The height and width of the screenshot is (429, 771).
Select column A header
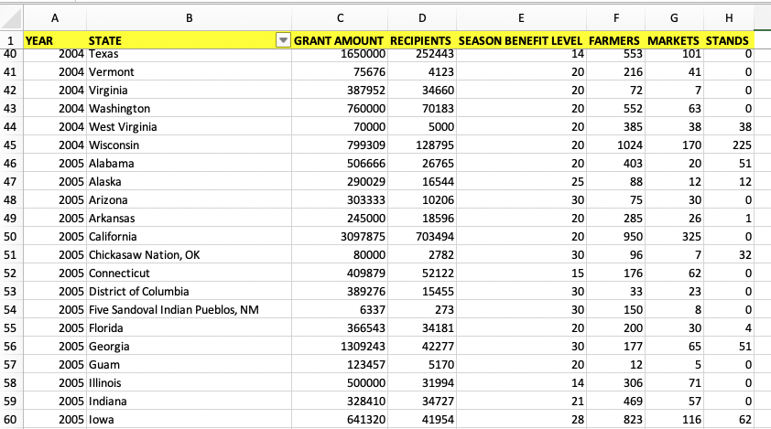click(54, 17)
